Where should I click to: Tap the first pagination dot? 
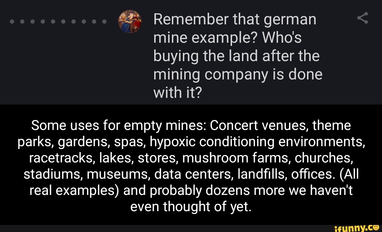(12, 21)
